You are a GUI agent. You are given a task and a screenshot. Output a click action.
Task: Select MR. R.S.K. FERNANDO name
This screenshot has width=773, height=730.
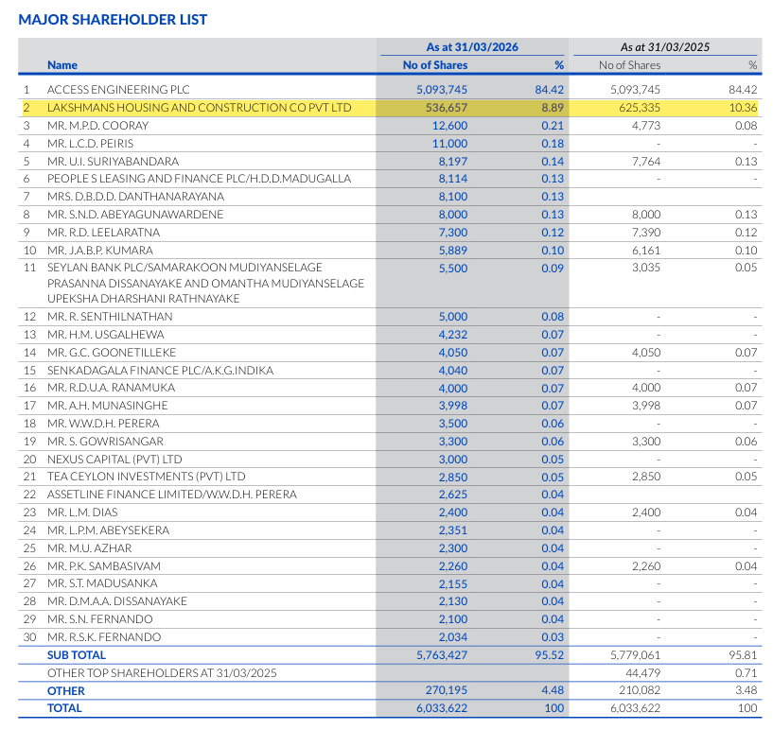104,637
